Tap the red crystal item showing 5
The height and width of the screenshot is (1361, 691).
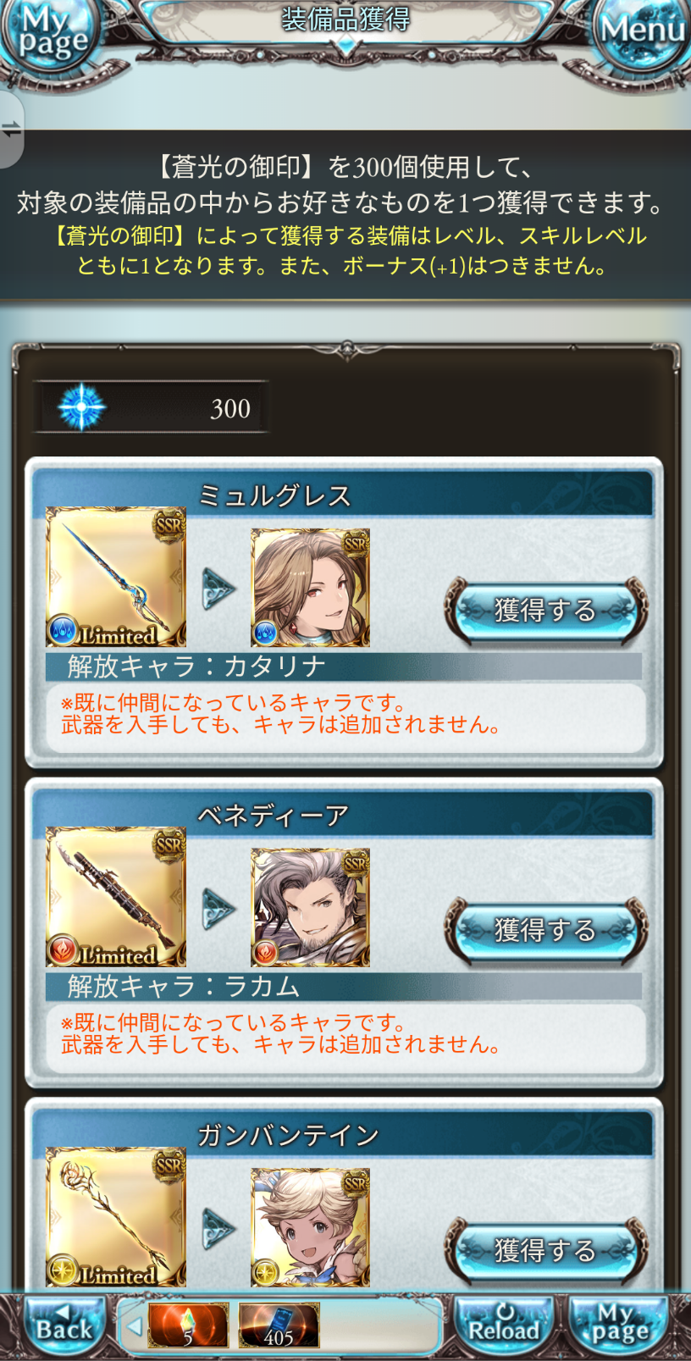pos(188,1325)
